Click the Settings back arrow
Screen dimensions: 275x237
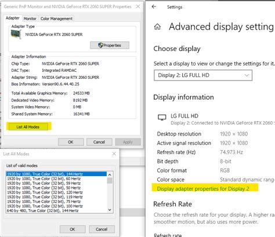click(154, 7)
